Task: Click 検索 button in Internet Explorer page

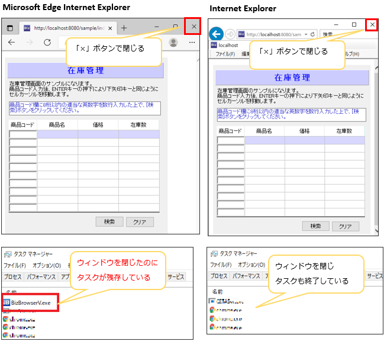Action: coord(315,226)
